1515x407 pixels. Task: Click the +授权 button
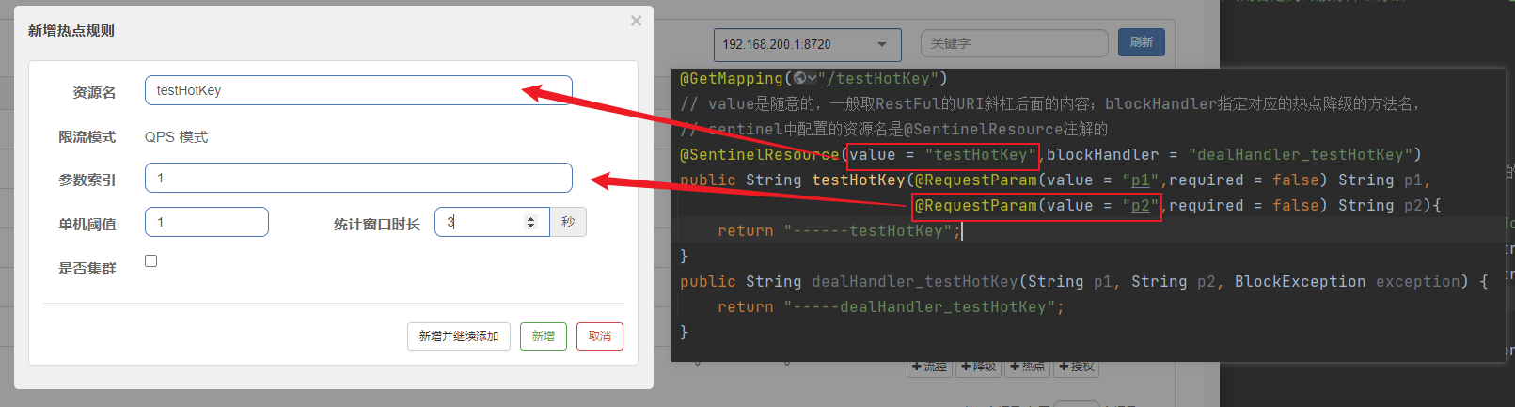(x=1076, y=368)
